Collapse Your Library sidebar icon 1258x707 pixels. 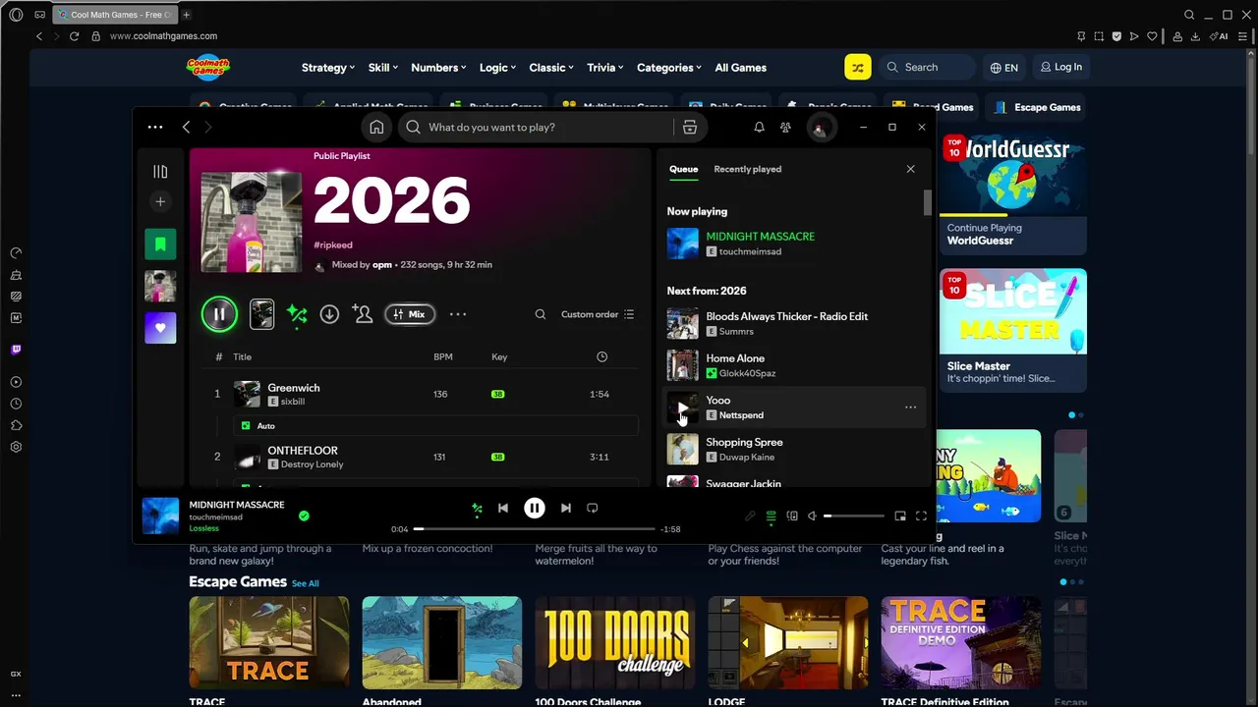(160, 172)
